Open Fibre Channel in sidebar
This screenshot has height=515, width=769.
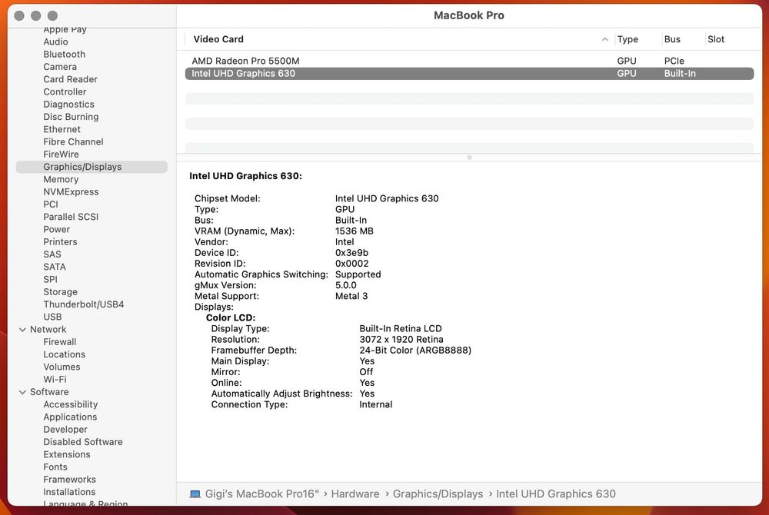coord(73,141)
